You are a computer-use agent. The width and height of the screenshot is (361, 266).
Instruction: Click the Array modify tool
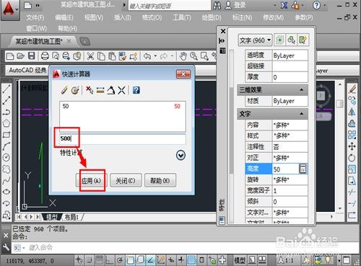(x=352, y=135)
